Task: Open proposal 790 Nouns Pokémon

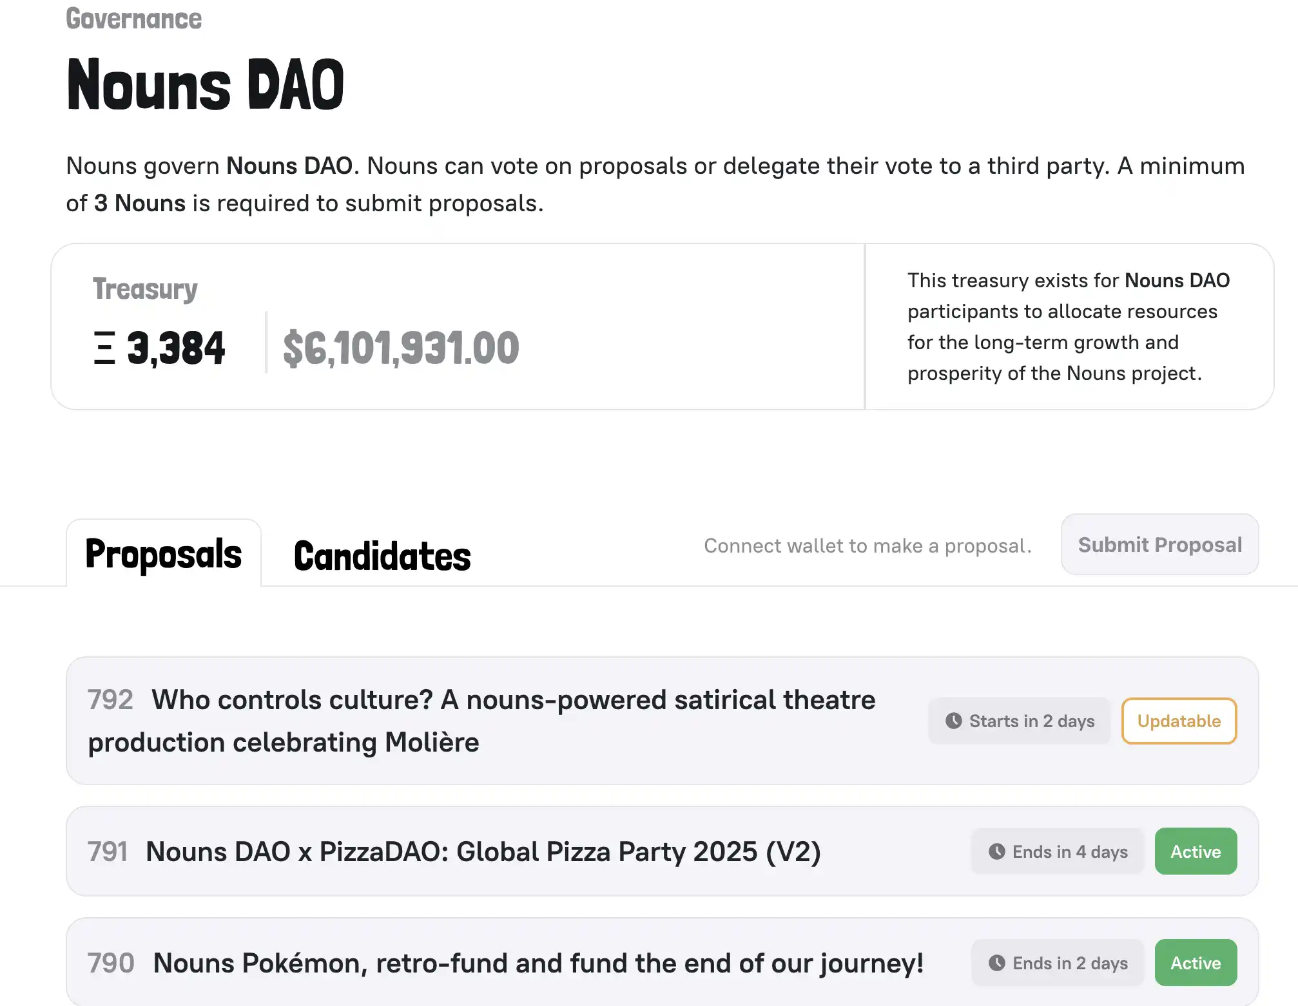Action: pos(538,963)
